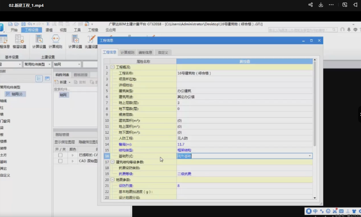Image resolution: width=361 pixels, height=217 pixels.
Task: Click the picture-in-picture icon in player bar
Action: [345, 5]
